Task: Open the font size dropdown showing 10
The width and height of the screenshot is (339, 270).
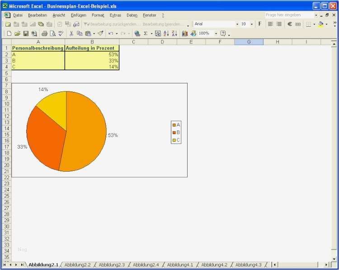Action: (251, 24)
